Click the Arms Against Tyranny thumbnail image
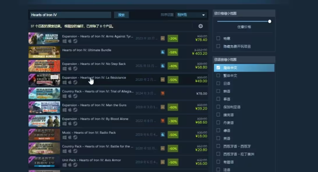 tap(44, 38)
